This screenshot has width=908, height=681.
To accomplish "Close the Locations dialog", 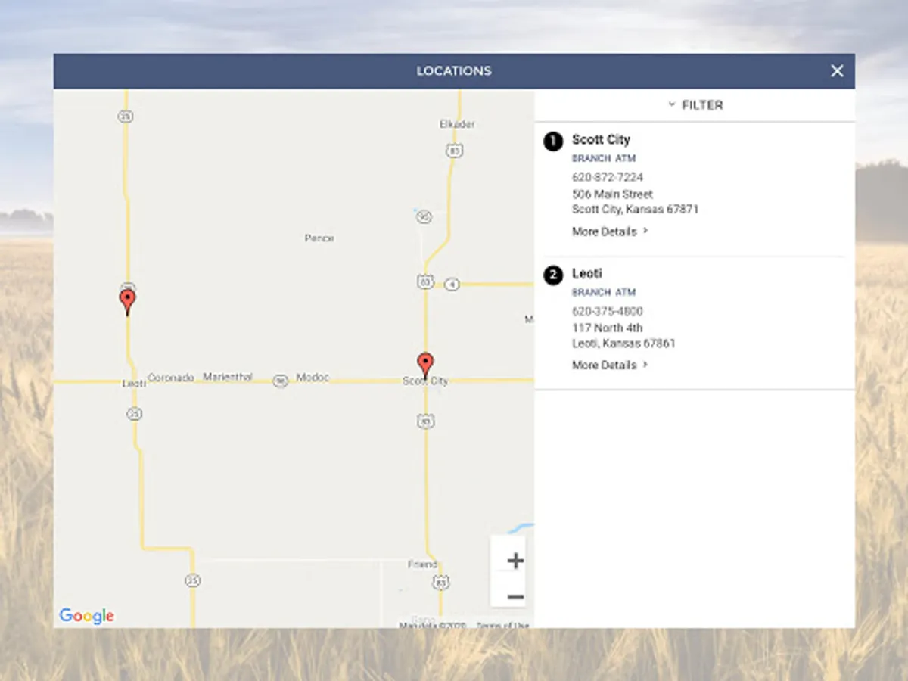I will tap(837, 70).
